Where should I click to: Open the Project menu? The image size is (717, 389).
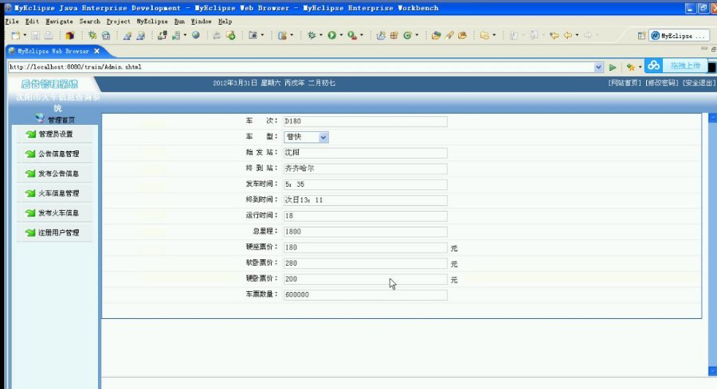(119, 21)
